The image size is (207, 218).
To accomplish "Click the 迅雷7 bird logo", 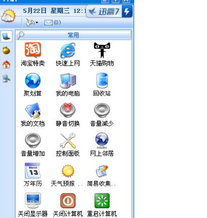I will pyautogui.click(x=92, y=12).
